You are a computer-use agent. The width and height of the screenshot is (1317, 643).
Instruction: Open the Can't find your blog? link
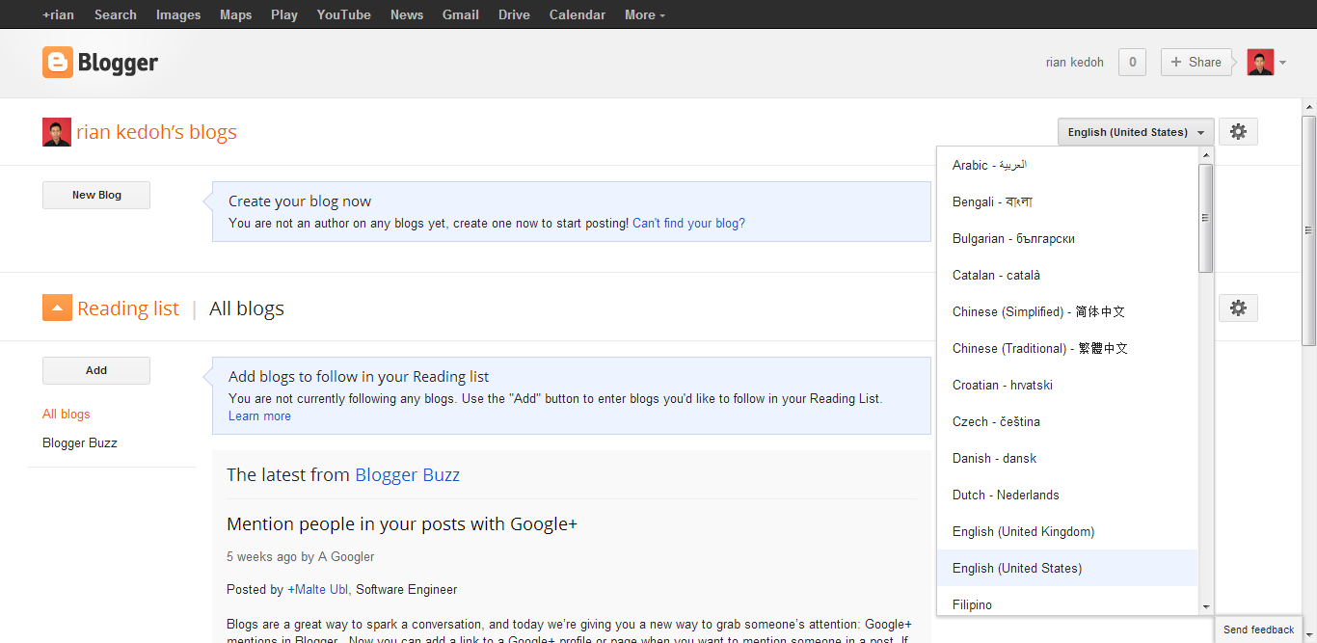coord(688,223)
